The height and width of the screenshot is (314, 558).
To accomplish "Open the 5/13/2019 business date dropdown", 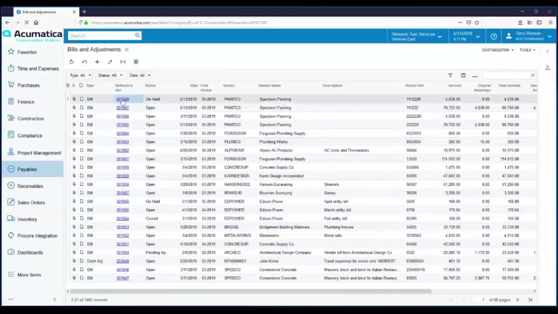I will (x=466, y=36).
